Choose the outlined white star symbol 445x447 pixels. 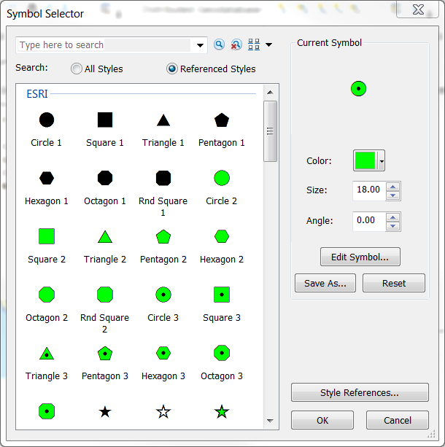(163, 412)
